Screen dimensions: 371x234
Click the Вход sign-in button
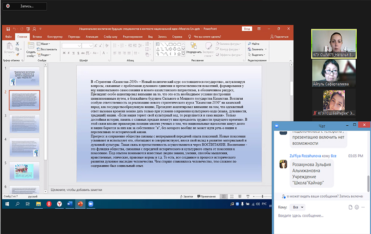pyautogui.click(x=246, y=29)
